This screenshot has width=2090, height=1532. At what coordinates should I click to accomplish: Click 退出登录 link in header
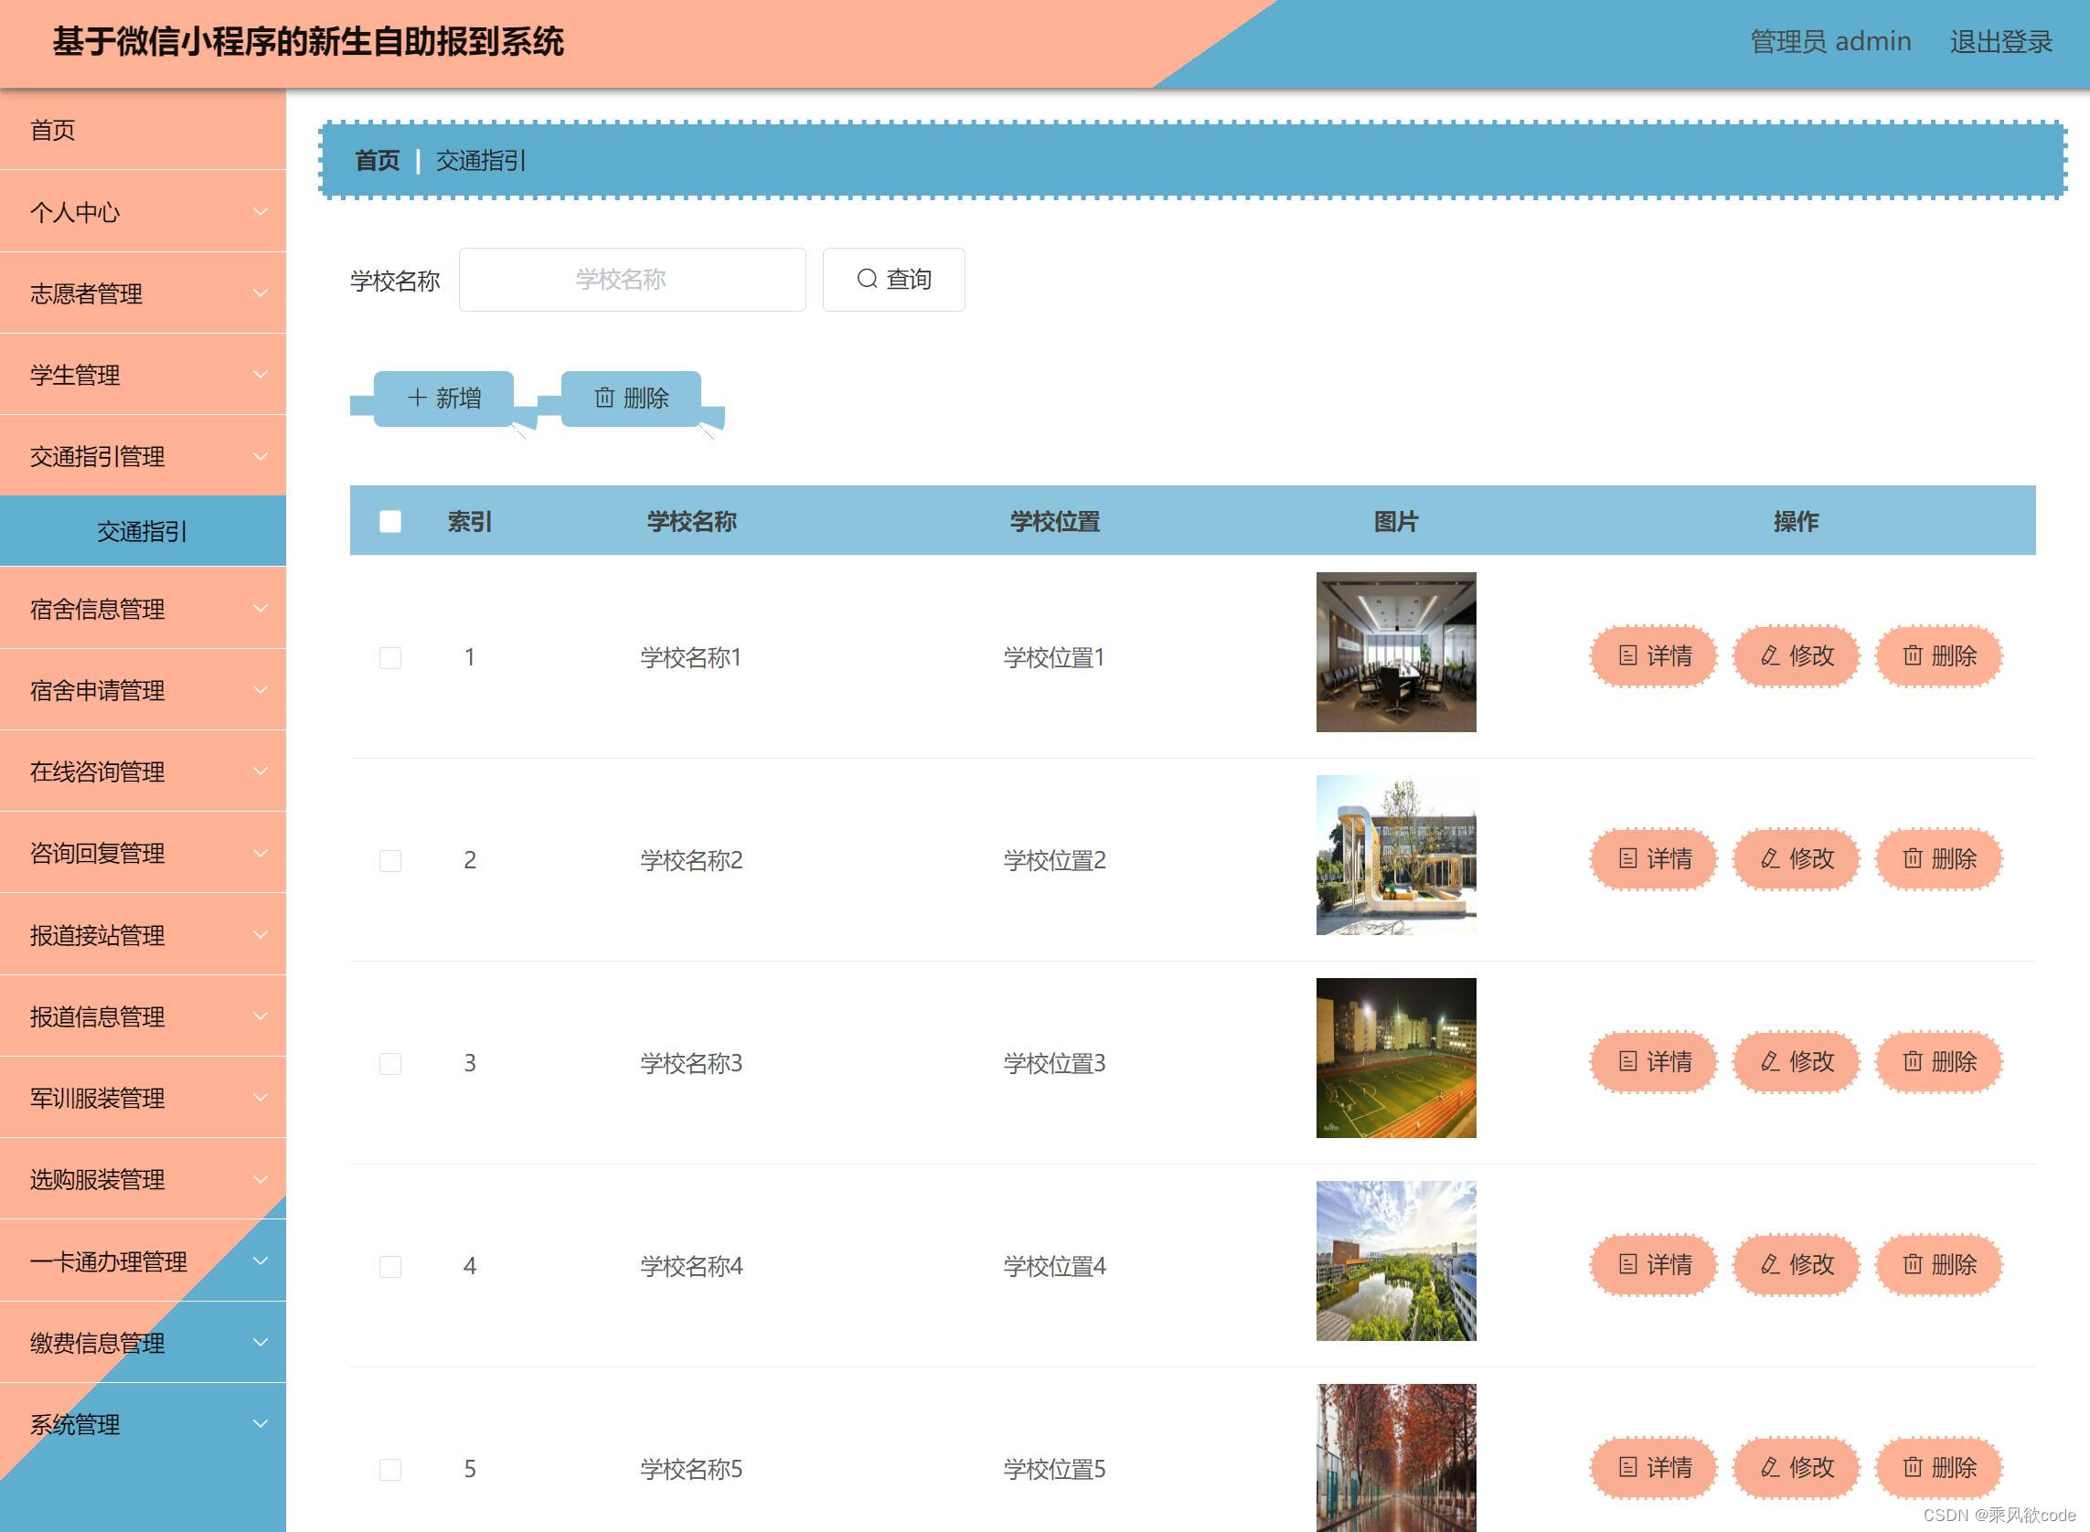pos(2000,42)
